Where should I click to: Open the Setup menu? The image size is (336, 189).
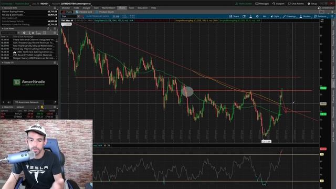point(312,4)
